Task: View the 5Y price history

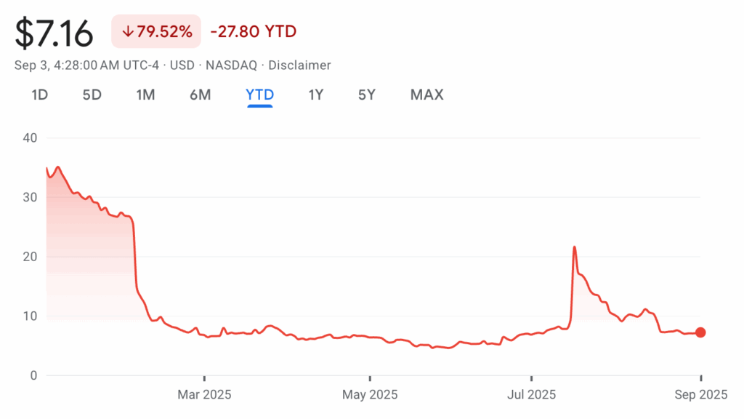Action: pyautogui.click(x=367, y=95)
